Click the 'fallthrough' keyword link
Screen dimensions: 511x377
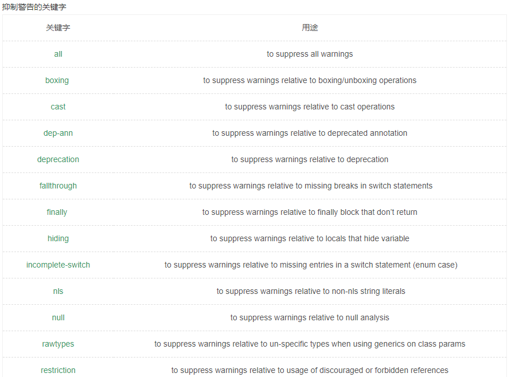click(58, 186)
